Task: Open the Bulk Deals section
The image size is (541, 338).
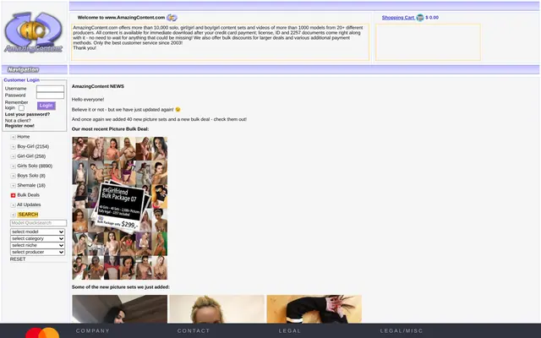Action: tap(28, 195)
